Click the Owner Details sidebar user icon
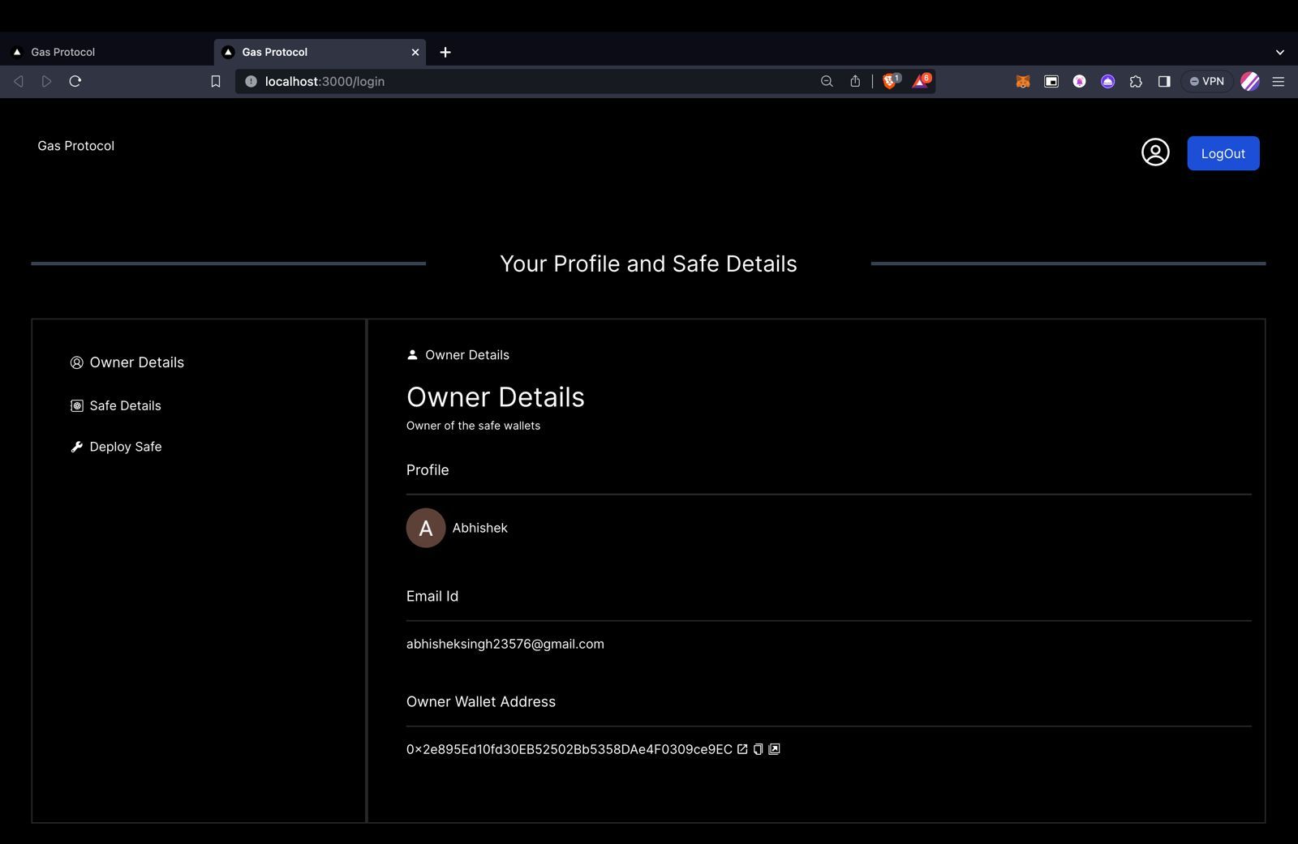 click(x=77, y=362)
